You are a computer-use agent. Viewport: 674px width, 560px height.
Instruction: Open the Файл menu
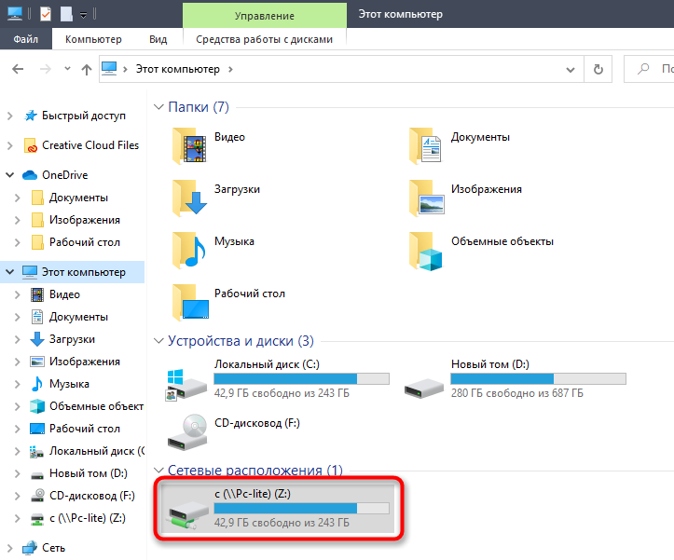(25, 39)
